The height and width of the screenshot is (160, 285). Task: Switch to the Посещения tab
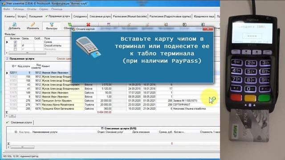[36, 16]
